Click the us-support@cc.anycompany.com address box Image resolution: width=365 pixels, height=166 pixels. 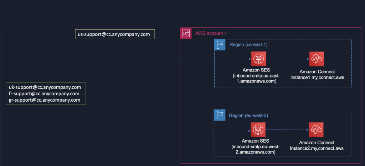(x=116, y=34)
